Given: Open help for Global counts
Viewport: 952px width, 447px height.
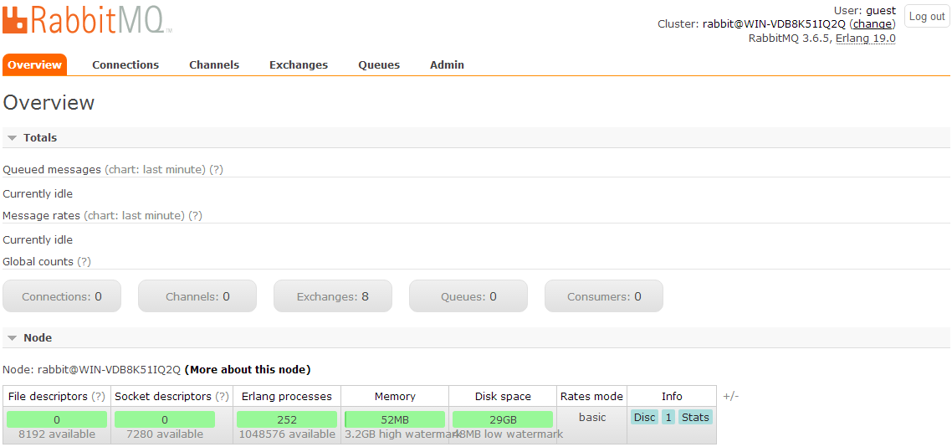Looking at the screenshot, I should tap(84, 262).
